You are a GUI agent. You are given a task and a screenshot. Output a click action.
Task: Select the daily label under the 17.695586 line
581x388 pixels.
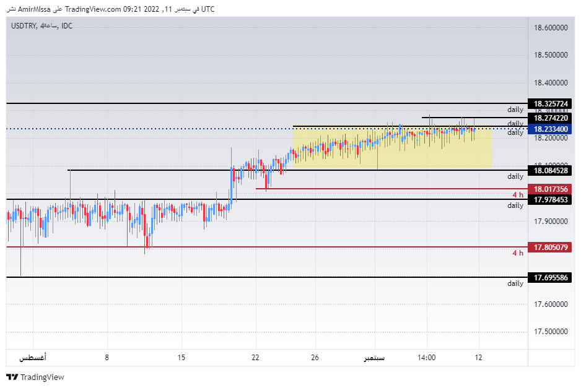(x=515, y=283)
